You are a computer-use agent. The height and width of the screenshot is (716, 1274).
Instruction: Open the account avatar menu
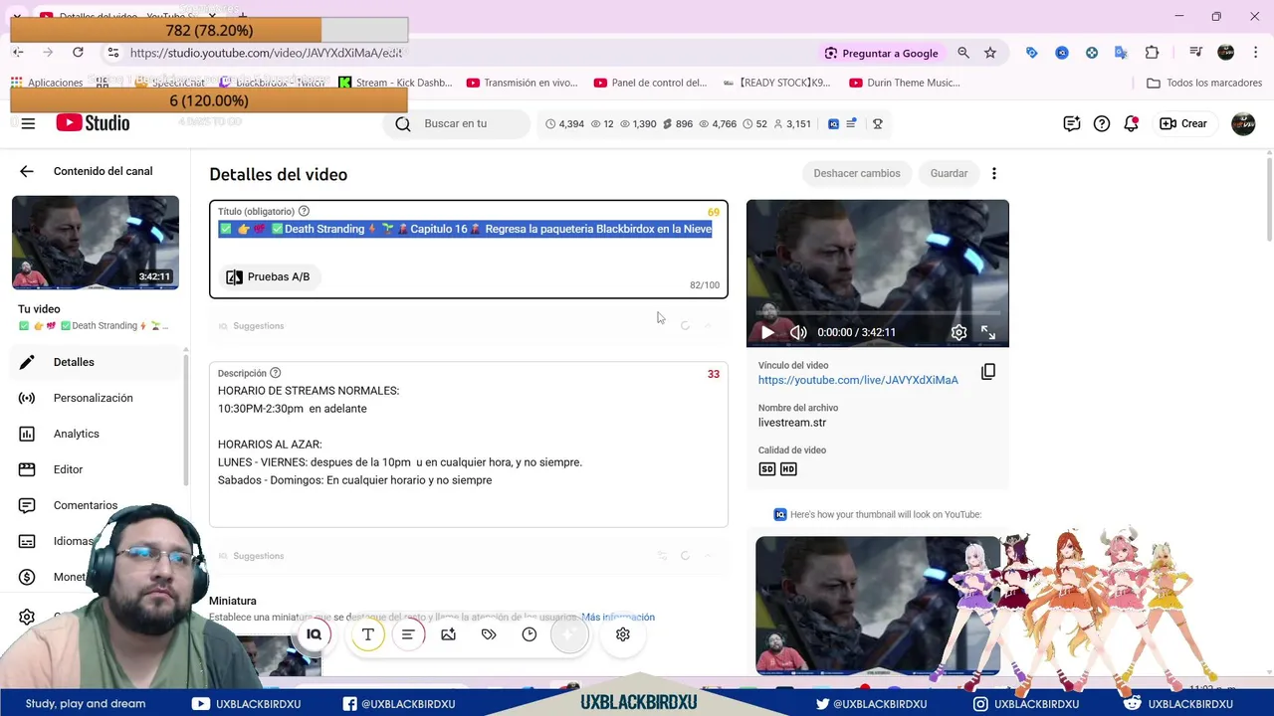[1243, 123]
